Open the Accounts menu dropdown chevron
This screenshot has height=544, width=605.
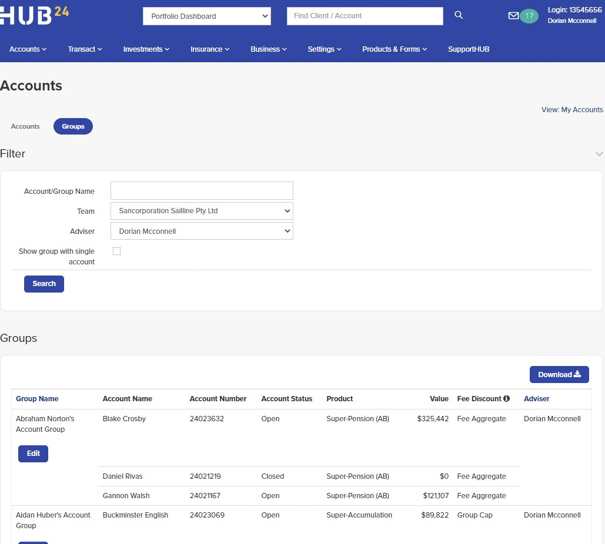point(45,49)
